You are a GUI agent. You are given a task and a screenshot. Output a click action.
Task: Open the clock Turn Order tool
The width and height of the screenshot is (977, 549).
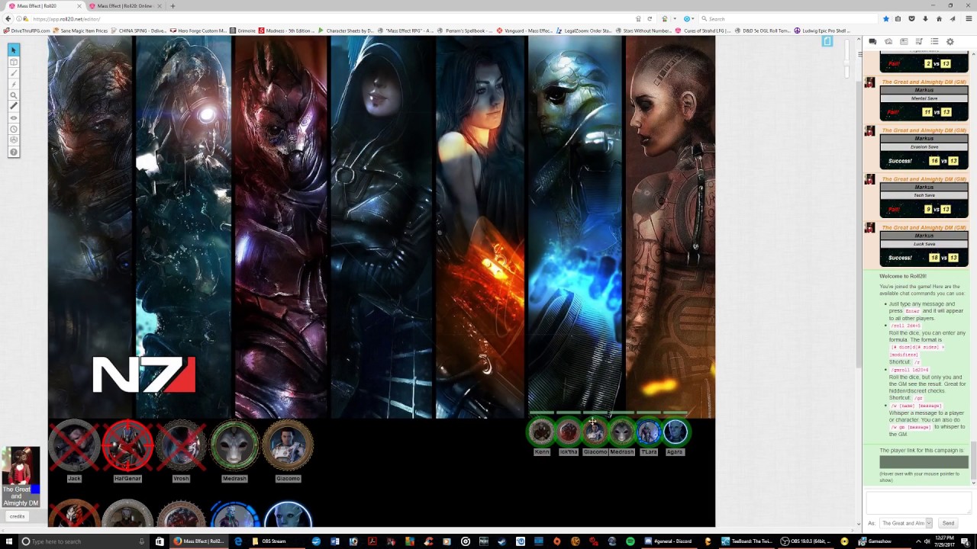pos(14,130)
